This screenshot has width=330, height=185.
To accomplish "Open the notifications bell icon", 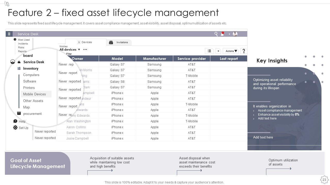I will tap(222, 34).
